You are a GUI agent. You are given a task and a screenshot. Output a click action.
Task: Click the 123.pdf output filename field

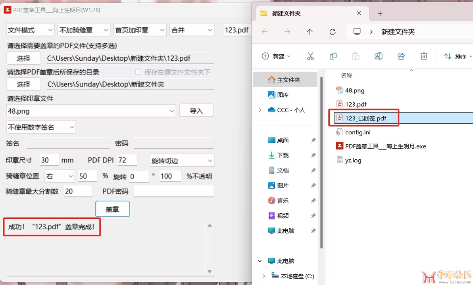point(237,30)
